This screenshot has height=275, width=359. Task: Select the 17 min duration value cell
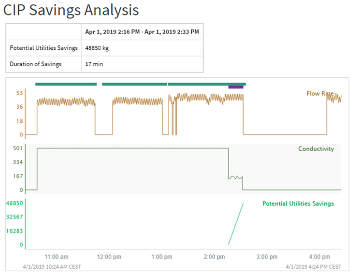[94, 64]
